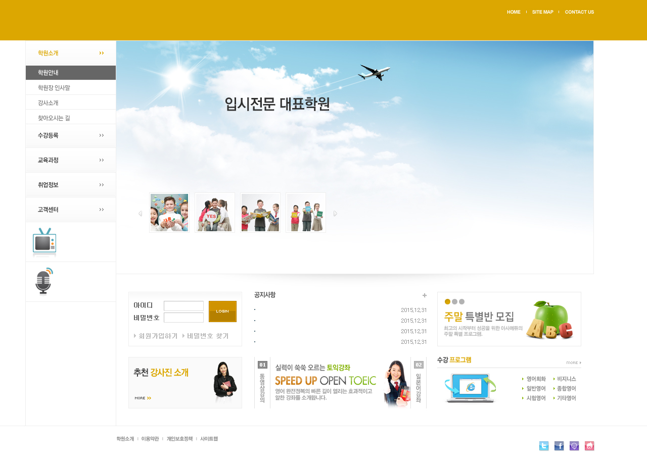This screenshot has height=467, width=647.
Task: Select the first gold banner indicator dot
Action: [447, 302]
